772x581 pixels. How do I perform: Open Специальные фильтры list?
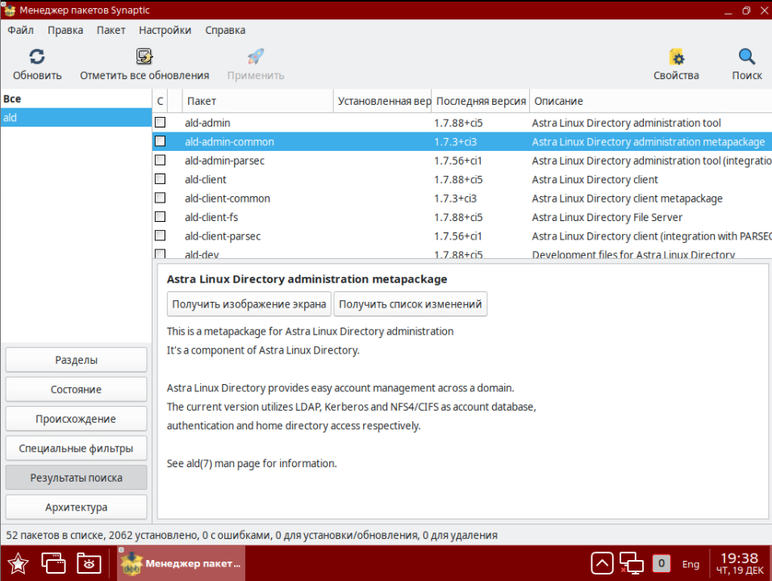[77, 449]
